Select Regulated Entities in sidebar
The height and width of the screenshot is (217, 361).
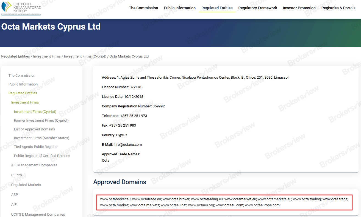(x=23, y=93)
